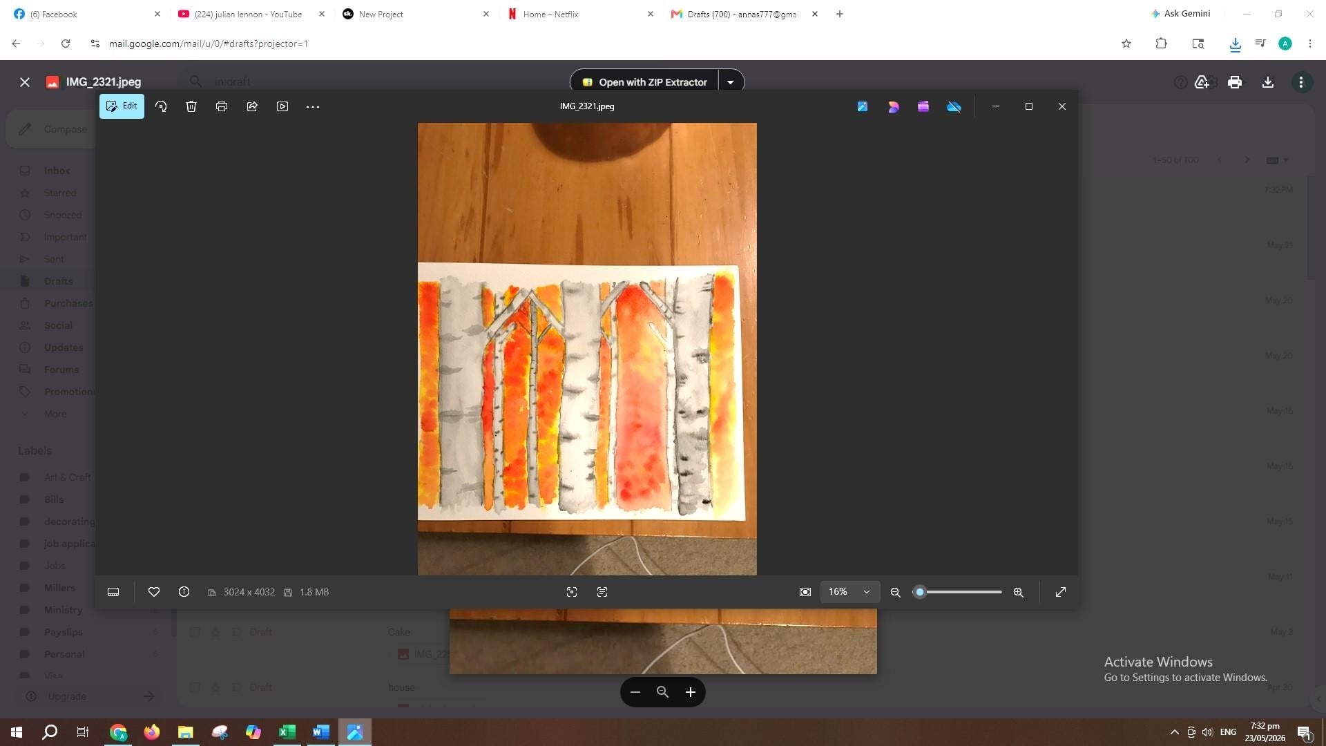Delete the image with trash icon

pyautogui.click(x=191, y=106)
